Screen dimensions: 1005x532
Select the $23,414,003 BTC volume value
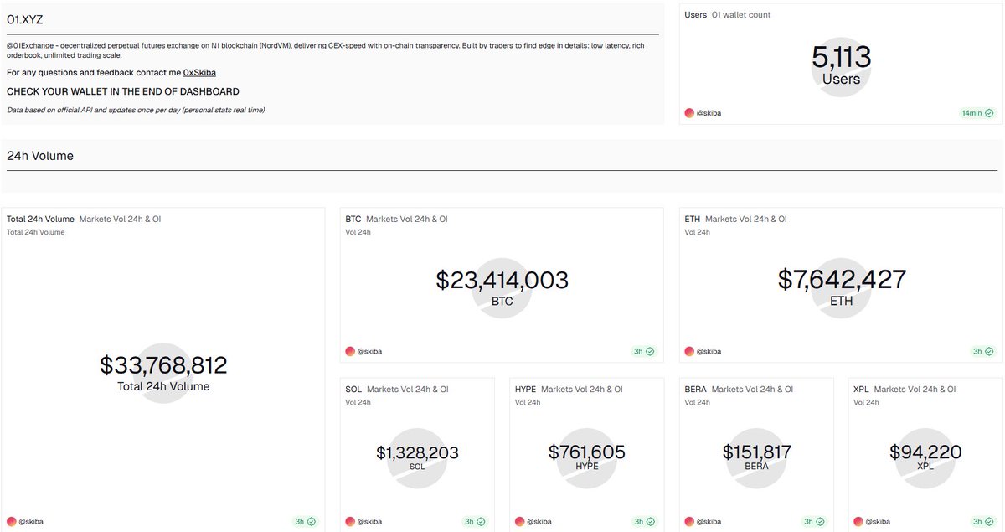point(502,280)
